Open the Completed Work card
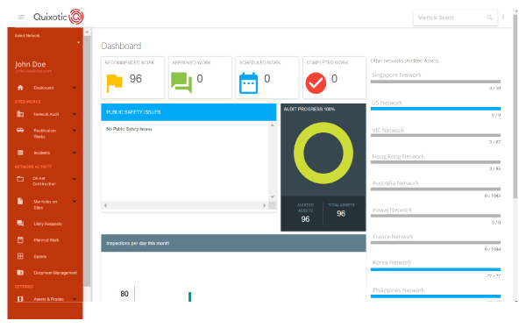Image resolution: width=526 pixels, height=328 pixels. pyautogui.click(x=334, y=77)
